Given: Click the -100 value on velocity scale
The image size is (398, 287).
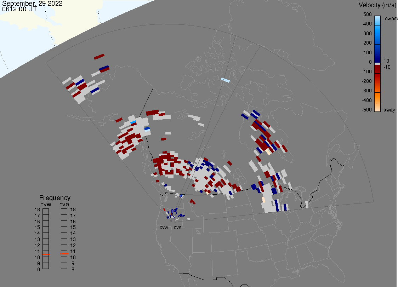Looking at the screenshot, I should click(x=366, y=71).
